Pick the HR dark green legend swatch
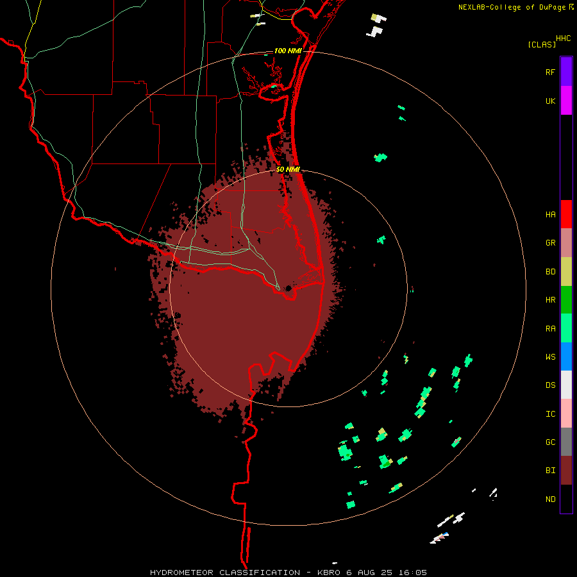 coord(566,300)
